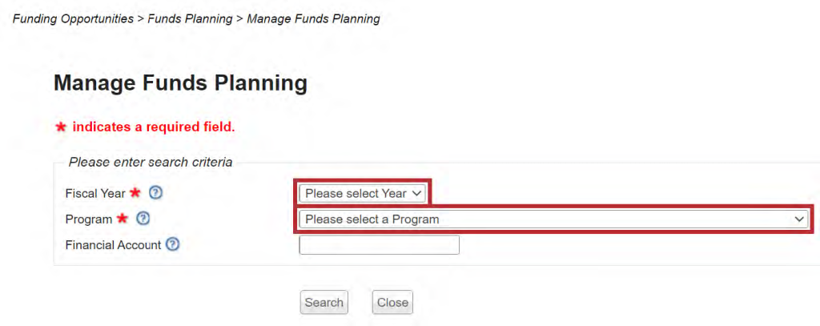The width and height of the screenshot is (820, 326).
Task: Click the Fiscal Year field label
Action: [x=95, y=193]
